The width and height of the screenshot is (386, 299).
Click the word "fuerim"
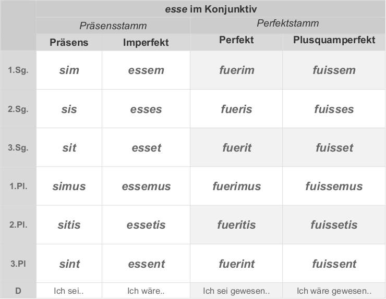tap(236, 70)
